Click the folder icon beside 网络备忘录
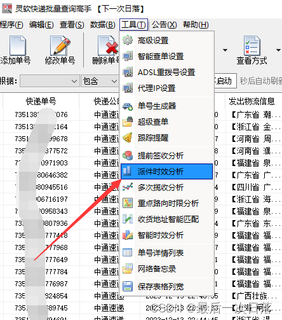The height and width of the screenshot is (320, 282). [128, 268]
